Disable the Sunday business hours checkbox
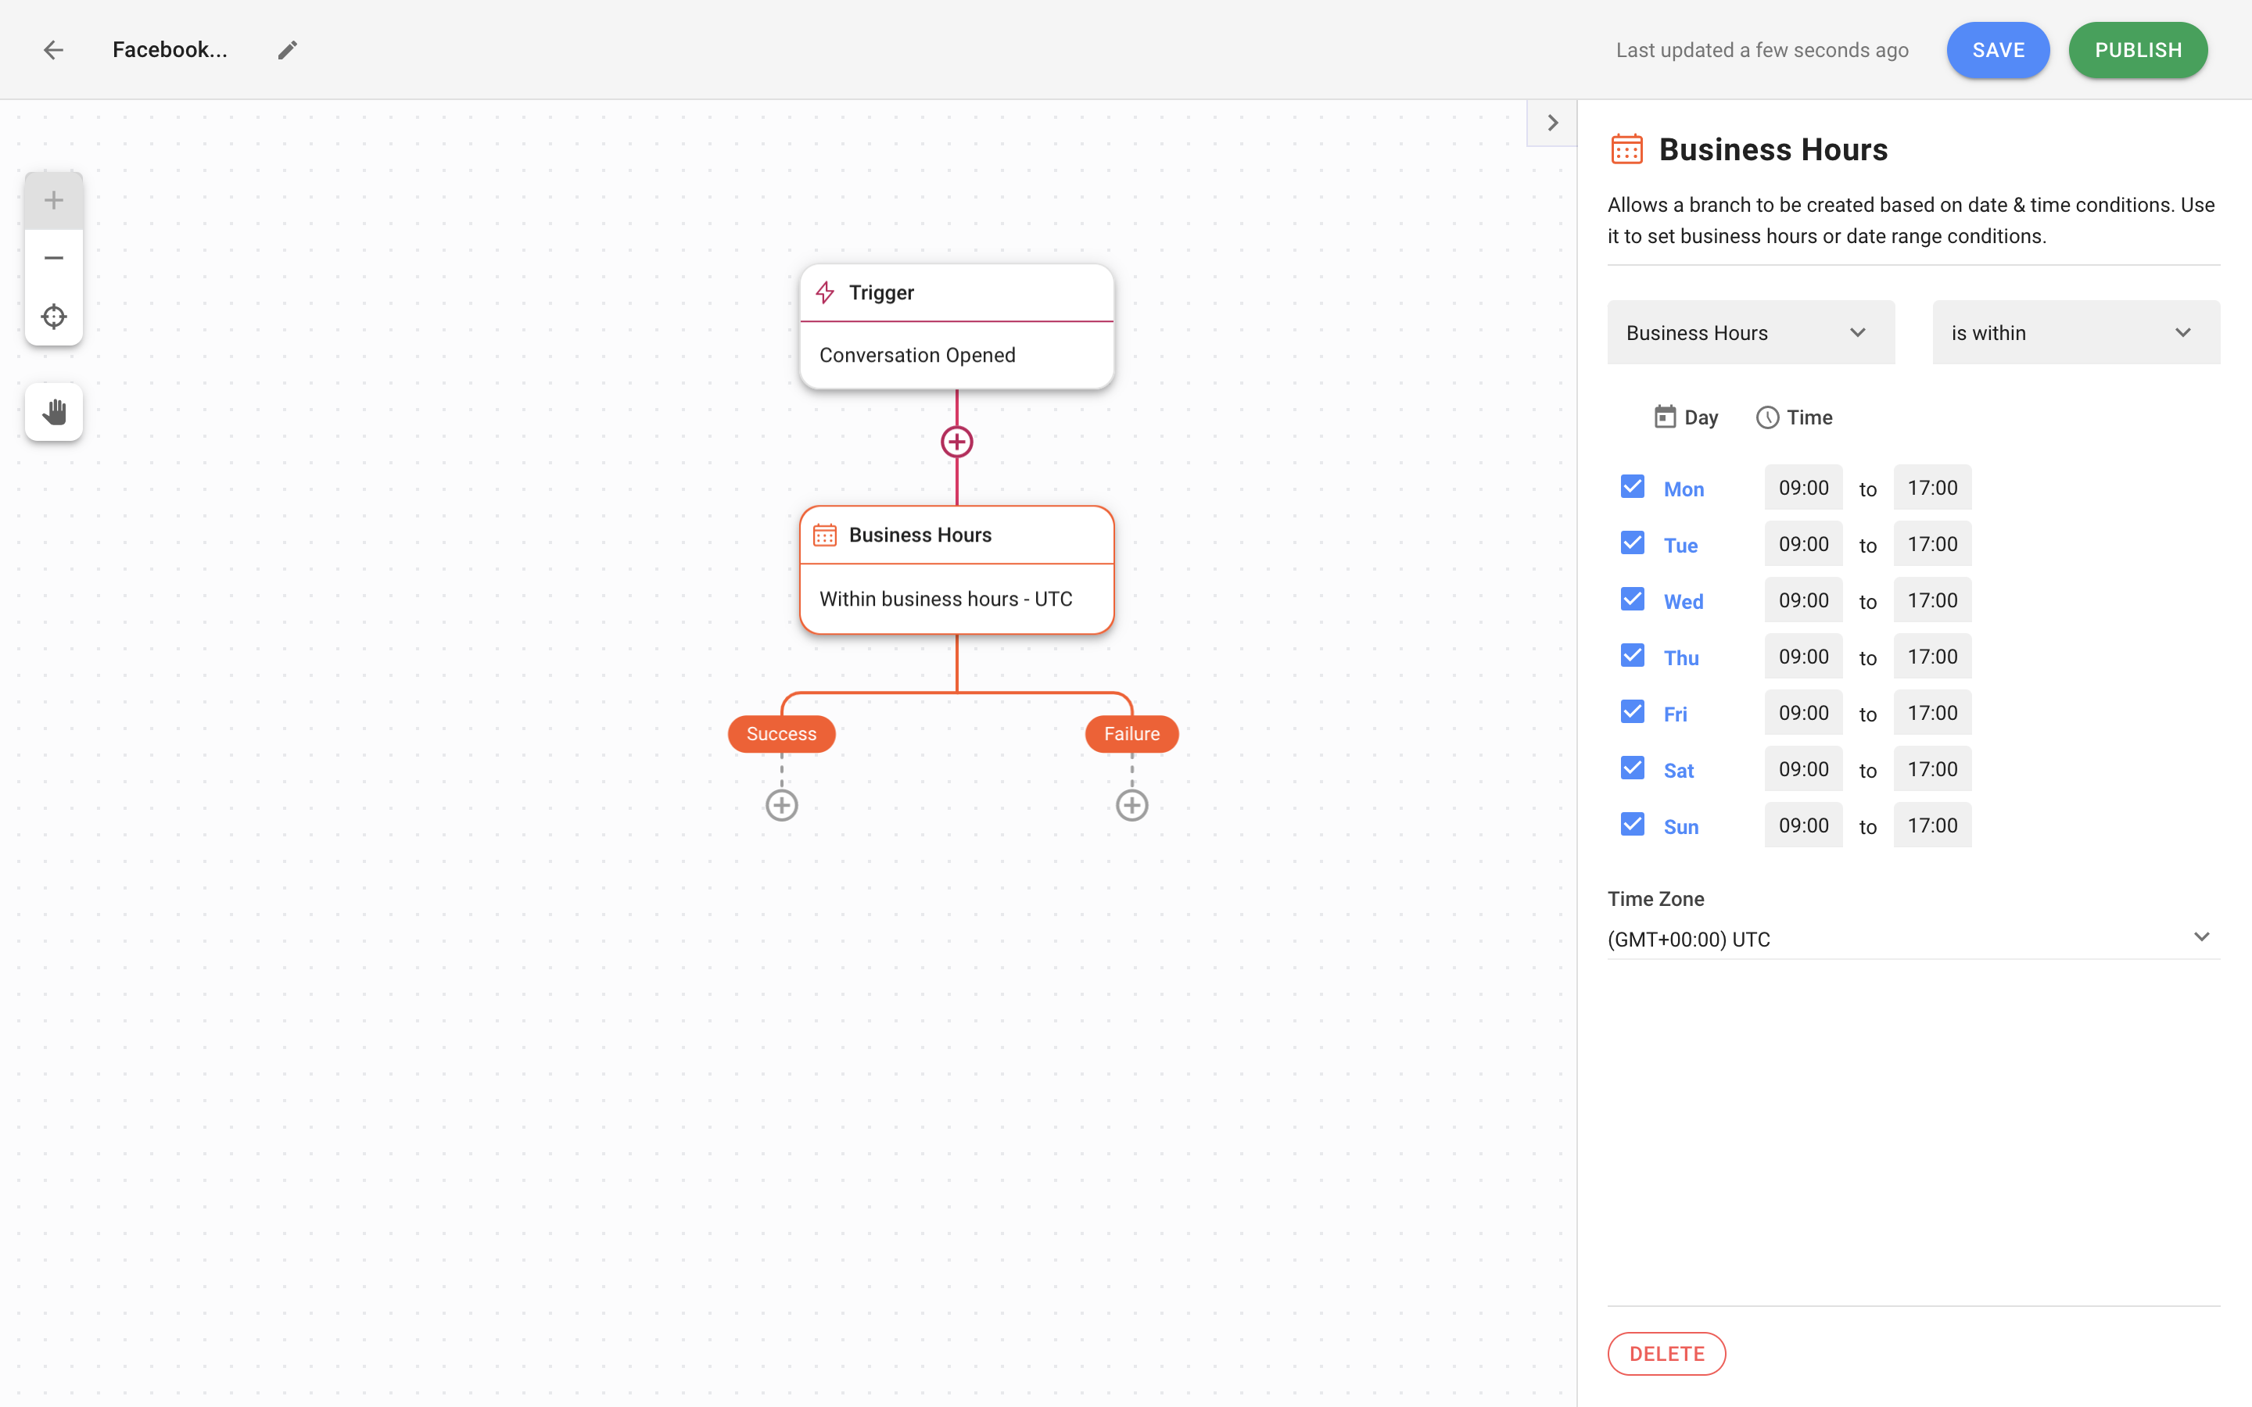The image size is (2252, 1407). click(1633, 825)
